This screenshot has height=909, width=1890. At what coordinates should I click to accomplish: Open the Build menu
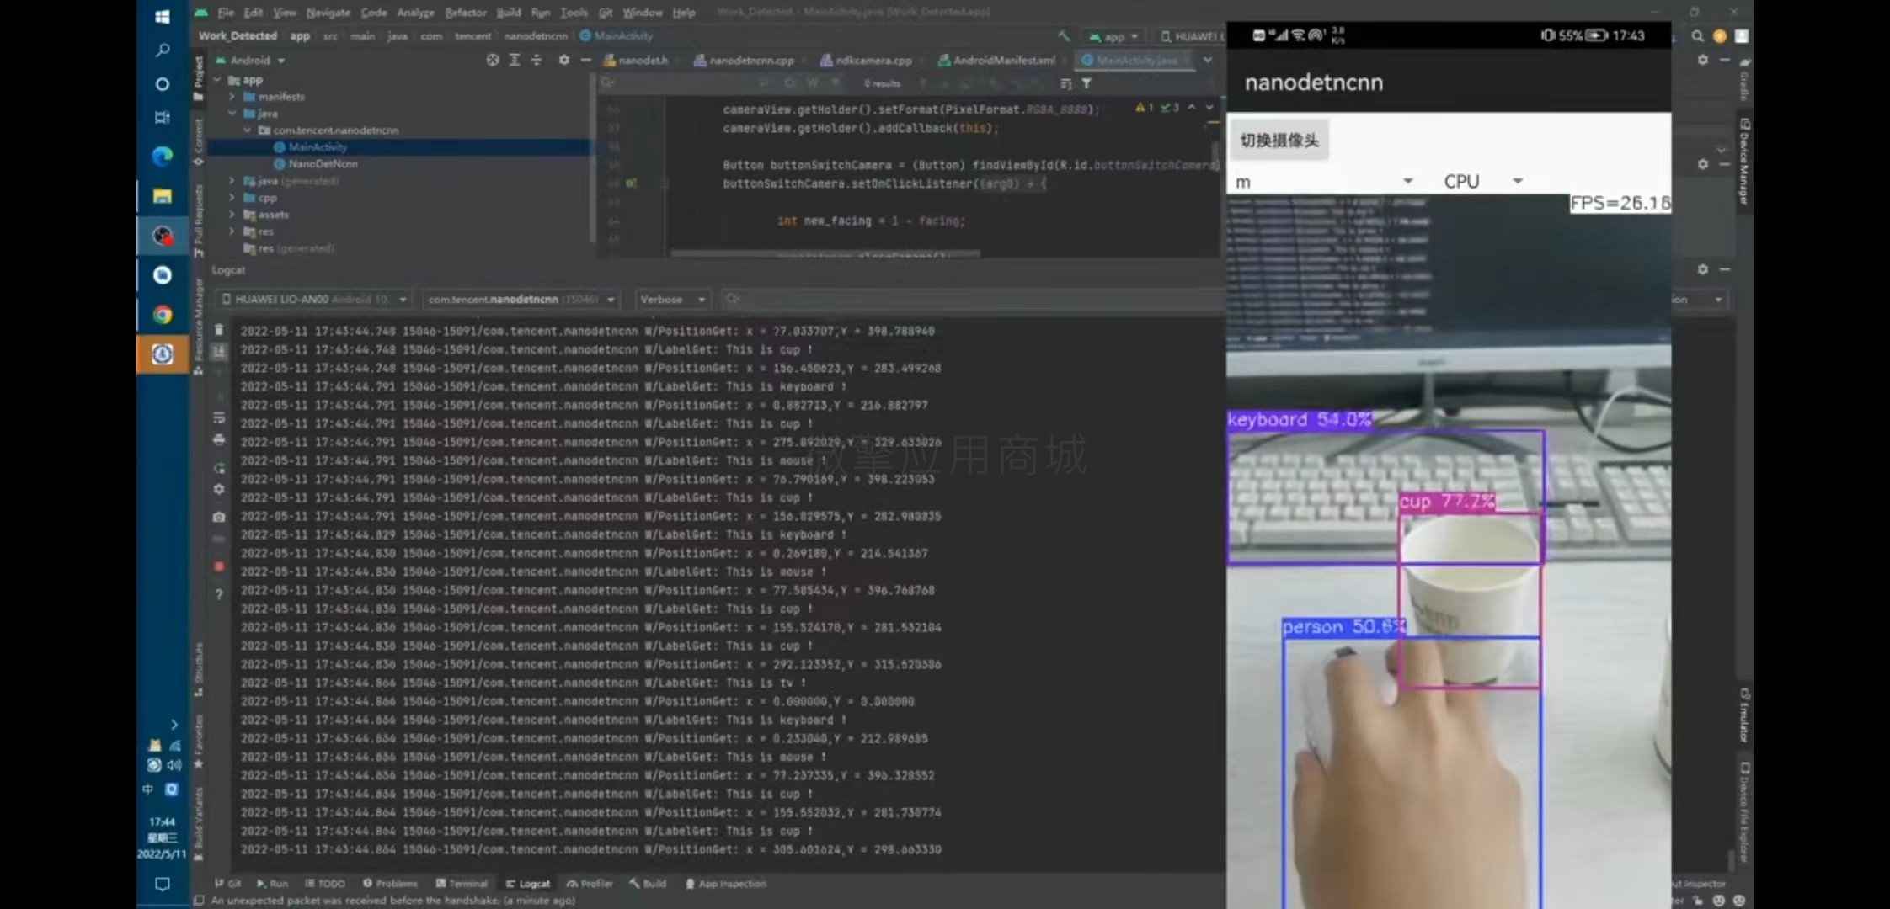(509, 13)
